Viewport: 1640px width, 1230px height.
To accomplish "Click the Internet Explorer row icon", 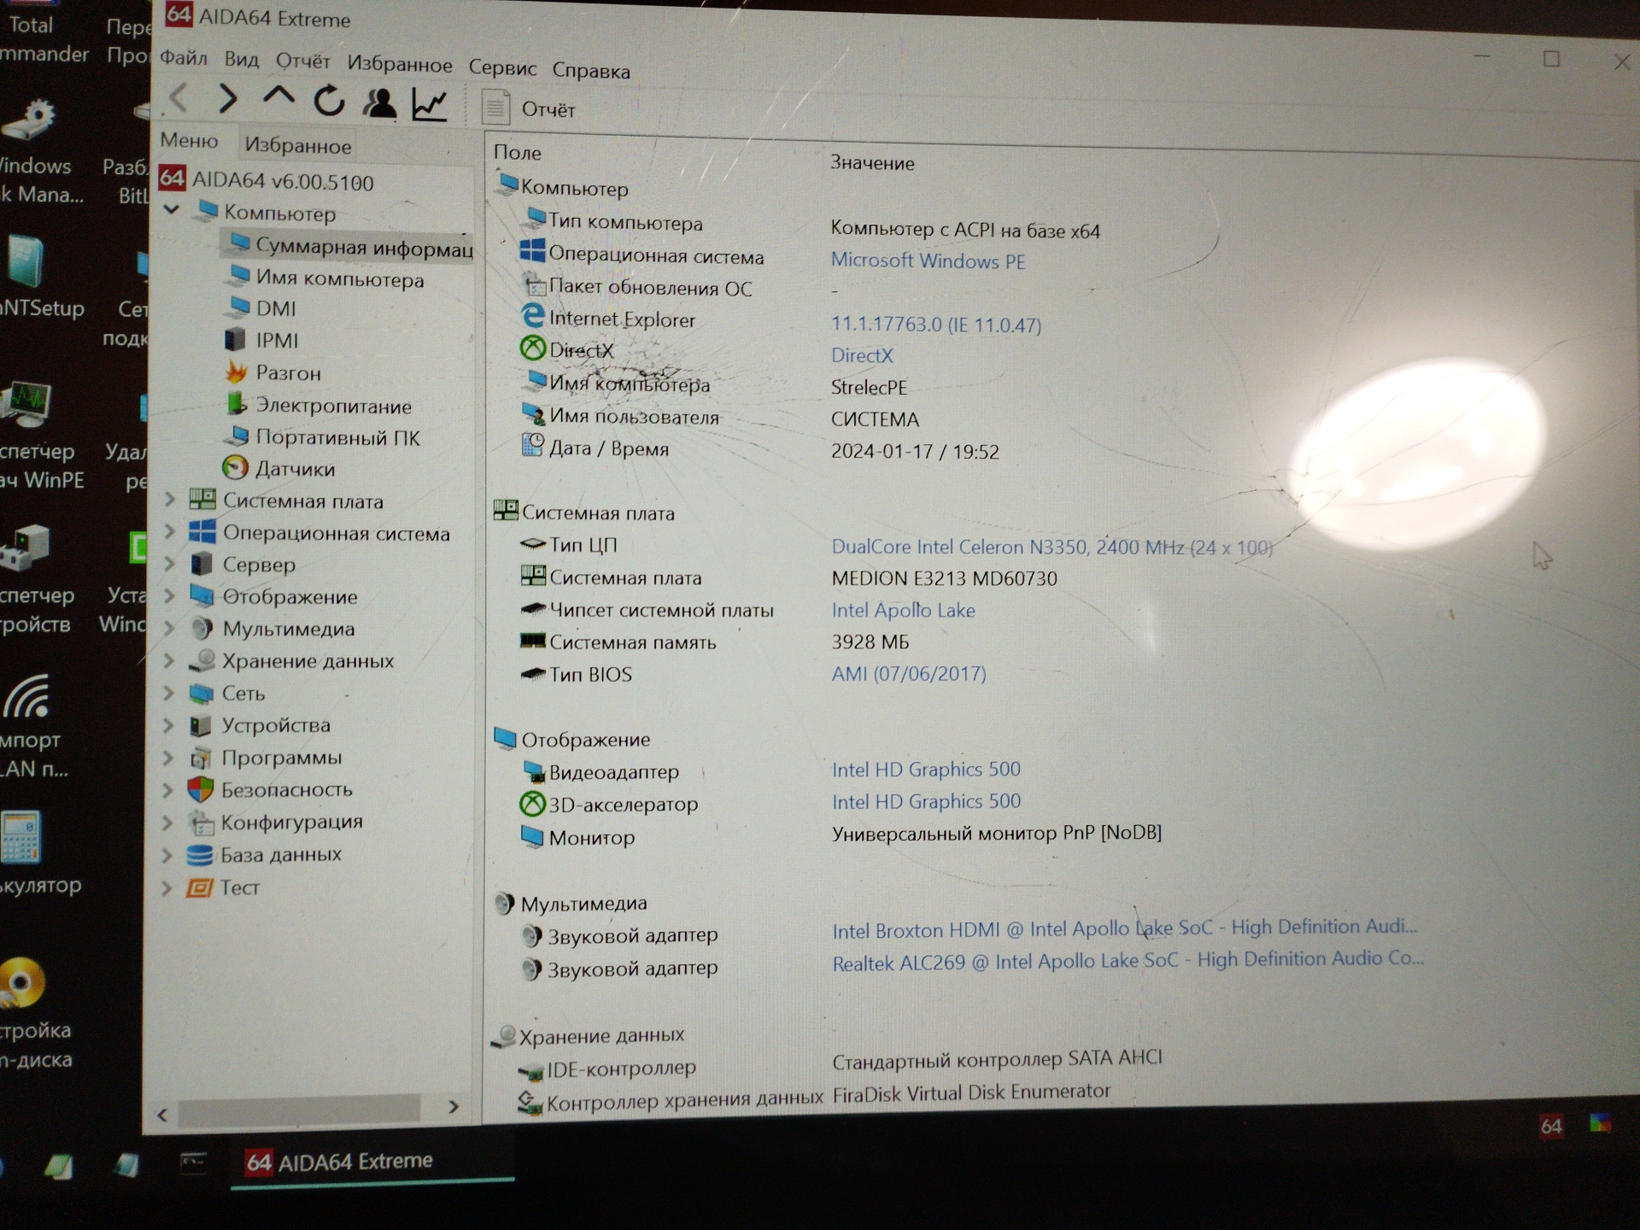I will 533,317.
